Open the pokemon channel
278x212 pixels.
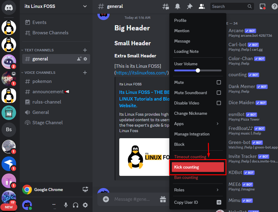[x=56, y=81]
